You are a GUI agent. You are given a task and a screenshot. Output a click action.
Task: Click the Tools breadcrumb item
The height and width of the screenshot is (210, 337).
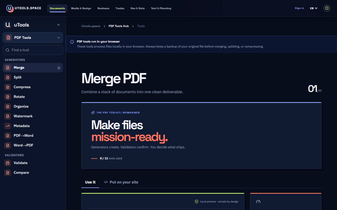pyautogui.click(x=141, y=26)
